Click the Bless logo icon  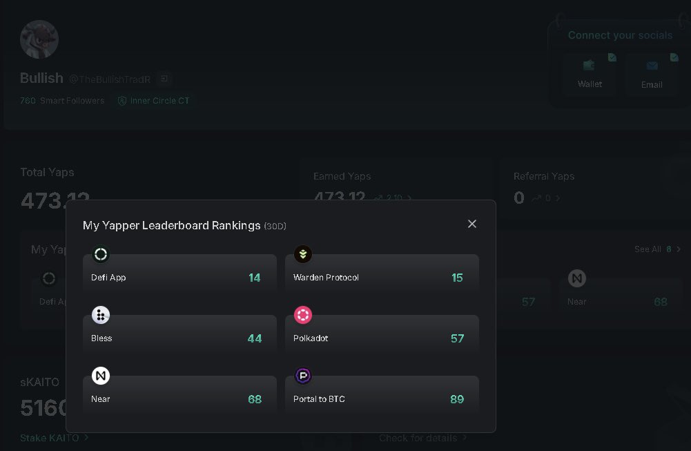(x=101, y=315)
